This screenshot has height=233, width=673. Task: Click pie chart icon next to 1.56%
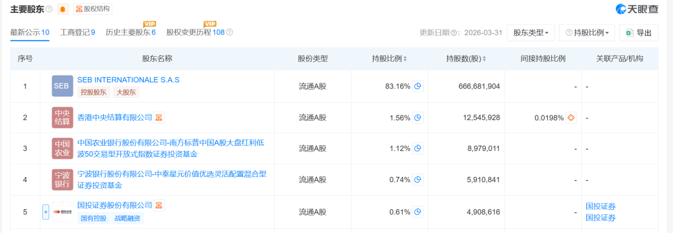coord(418,118)
